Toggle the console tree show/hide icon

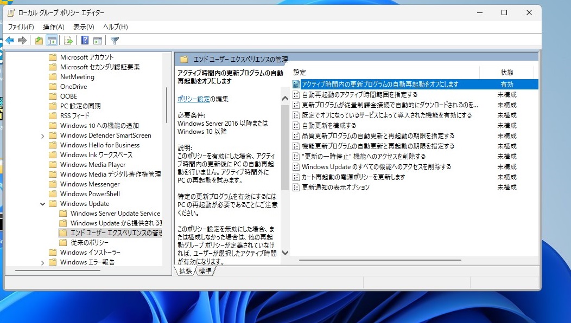(52, 40)
